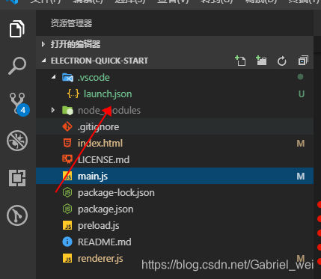Click the M status badge on index.html
321x279 pixels.
coord(301,144)
